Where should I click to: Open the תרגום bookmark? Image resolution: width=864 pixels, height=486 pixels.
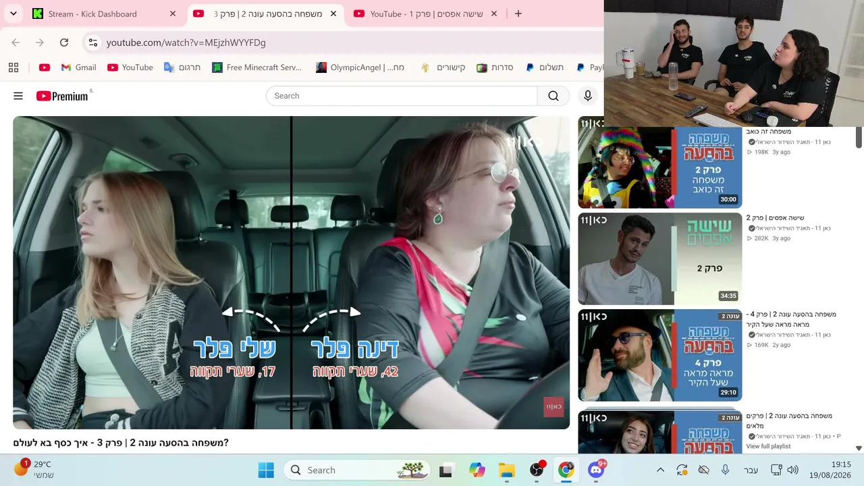pos(182,67)
